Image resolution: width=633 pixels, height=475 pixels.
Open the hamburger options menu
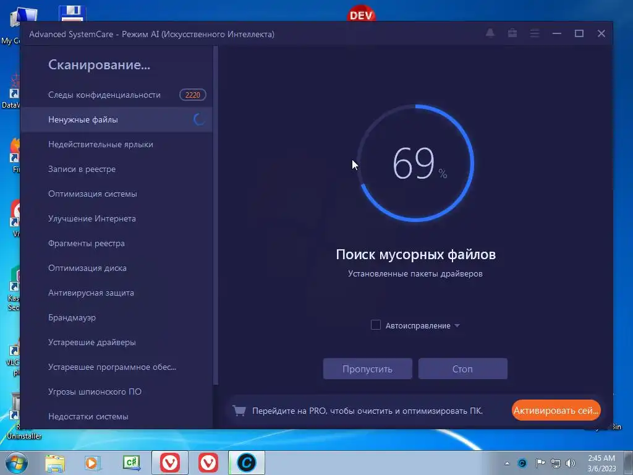(535, 33)
